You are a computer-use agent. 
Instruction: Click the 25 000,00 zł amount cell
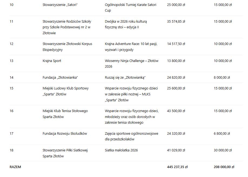176,5
